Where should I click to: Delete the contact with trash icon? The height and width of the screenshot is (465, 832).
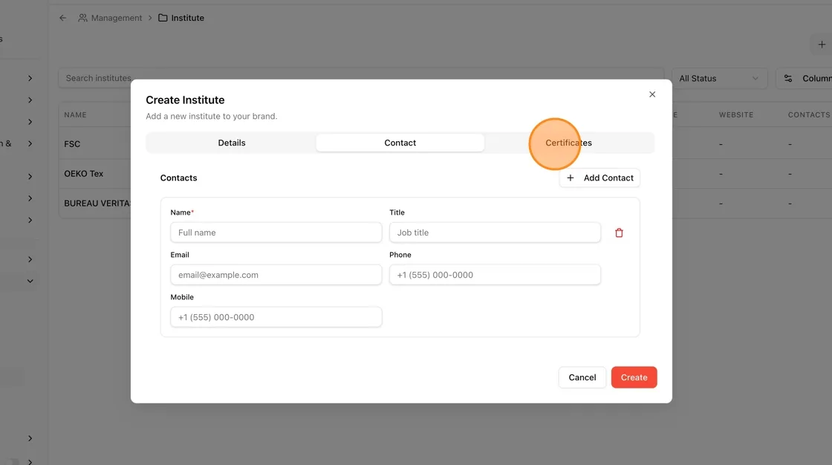(x=619, y=232)
